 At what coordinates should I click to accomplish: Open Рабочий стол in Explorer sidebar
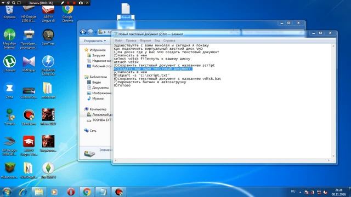(99, 66)
